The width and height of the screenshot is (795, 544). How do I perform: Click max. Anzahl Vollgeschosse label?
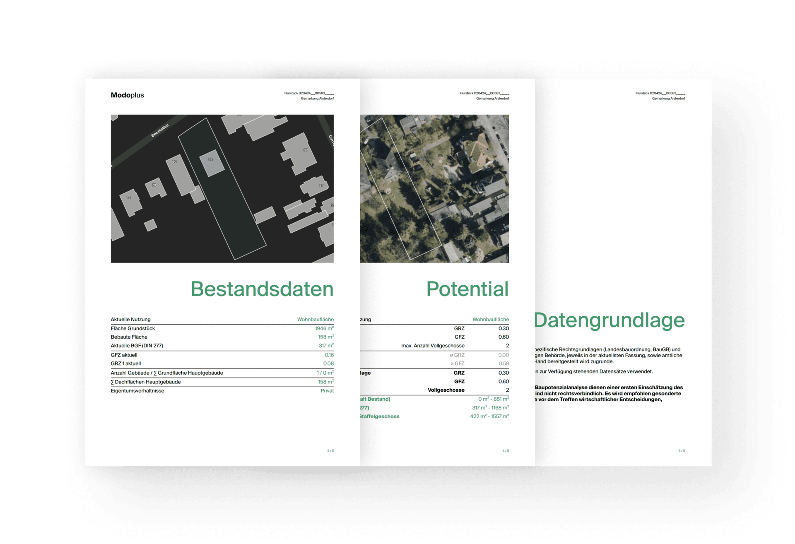tap(433, 346)
